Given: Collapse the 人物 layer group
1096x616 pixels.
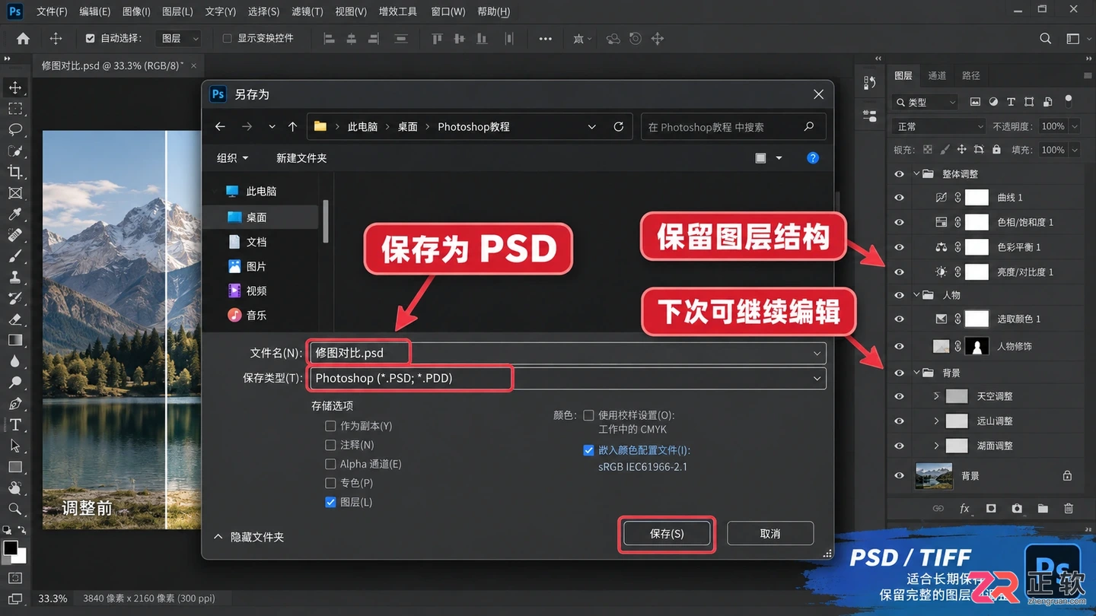Looking at the screenshot, I should (x=917, y=295).
